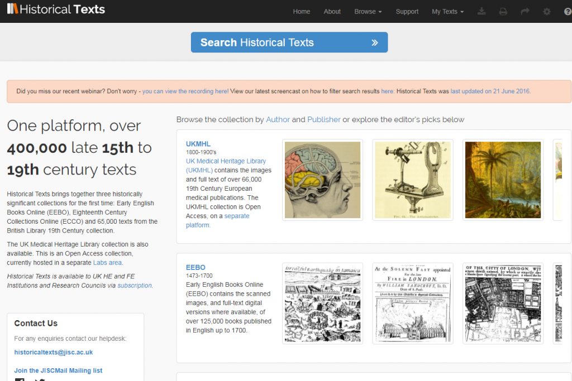
Task: Select Support in the navigation bar
Action: pyautogui.click(x=407, y=12)
